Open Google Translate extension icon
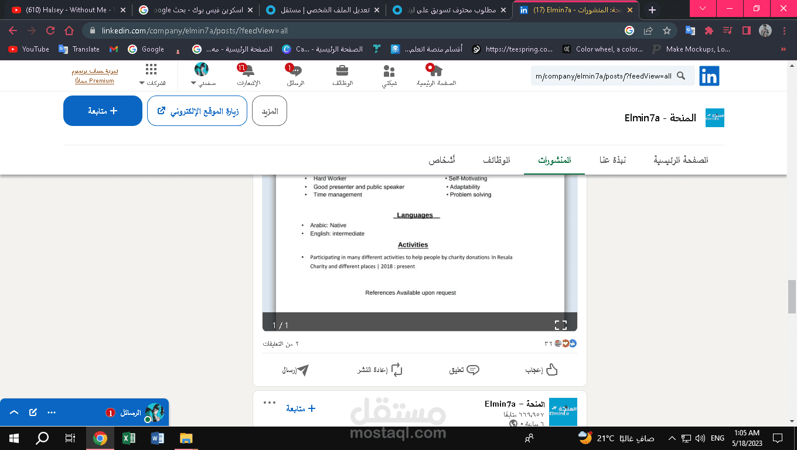 click(690, 30)
